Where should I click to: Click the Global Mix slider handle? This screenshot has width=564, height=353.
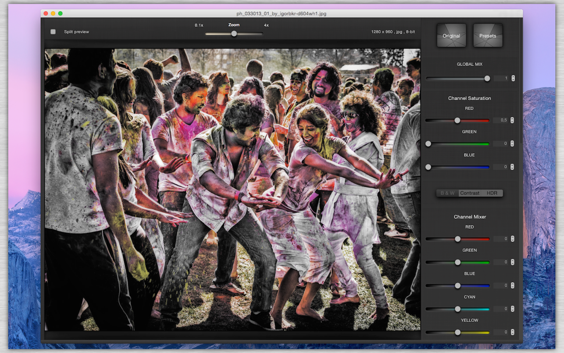pyautogui.click(x=487, y=79)
